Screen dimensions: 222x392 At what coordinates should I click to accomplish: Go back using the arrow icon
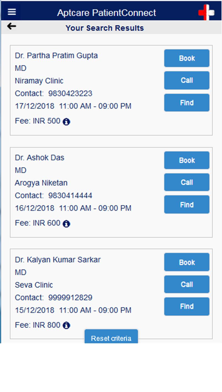[x=12, y=26]
